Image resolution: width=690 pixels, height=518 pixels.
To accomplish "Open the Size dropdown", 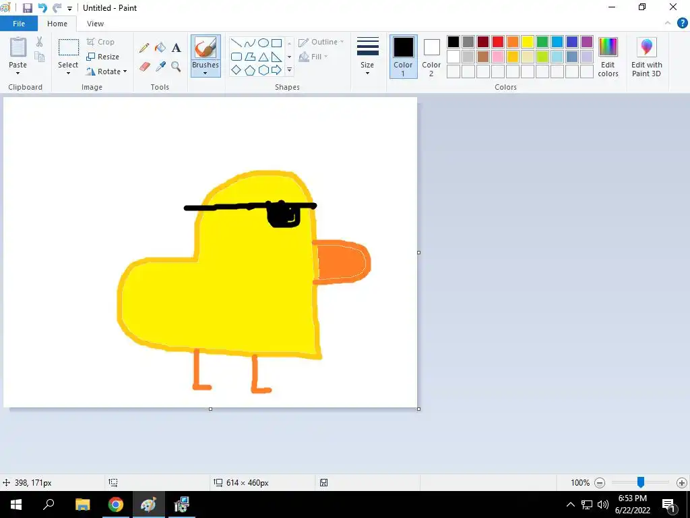I will pos(367,57).
